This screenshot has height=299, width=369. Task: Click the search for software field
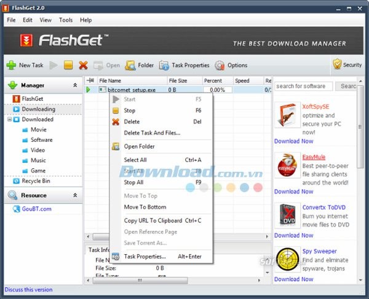(x=303, y=86)
